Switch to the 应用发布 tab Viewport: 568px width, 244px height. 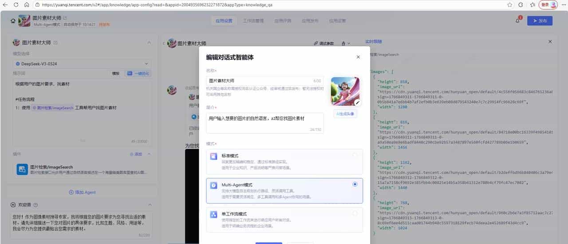click(x=310, y=20)
